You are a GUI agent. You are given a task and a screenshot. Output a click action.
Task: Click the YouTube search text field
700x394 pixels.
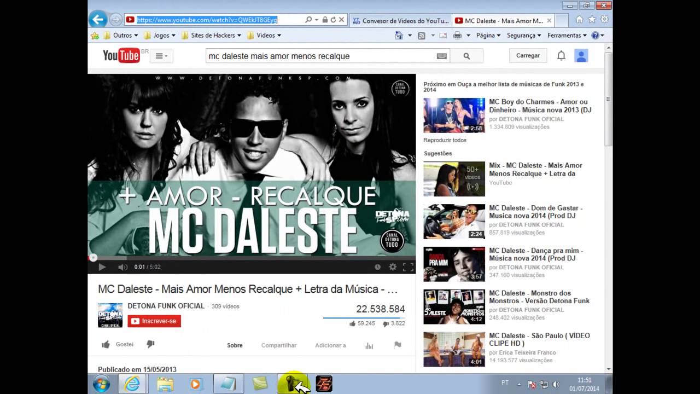pyautogui.click(x=320, y=56)
